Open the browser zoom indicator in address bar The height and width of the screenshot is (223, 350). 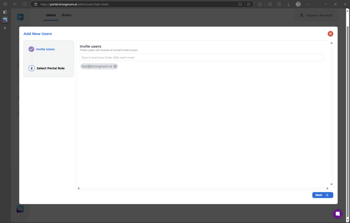(x=240, y=4)
